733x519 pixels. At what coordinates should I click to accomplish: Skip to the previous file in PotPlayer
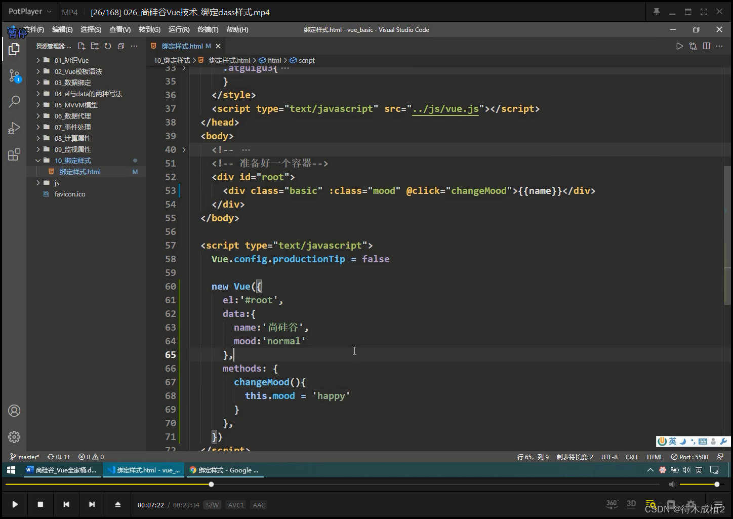click(x=66, y=504)
